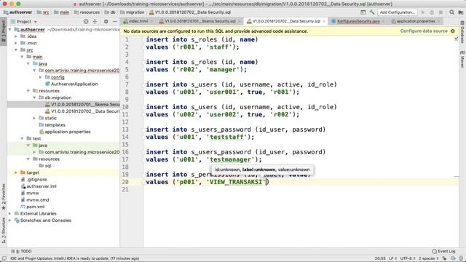The image size is (466, 262).
Task: Select Scratches and Consoles in tree
Action: pyautogui.click(x=43, y=221)
